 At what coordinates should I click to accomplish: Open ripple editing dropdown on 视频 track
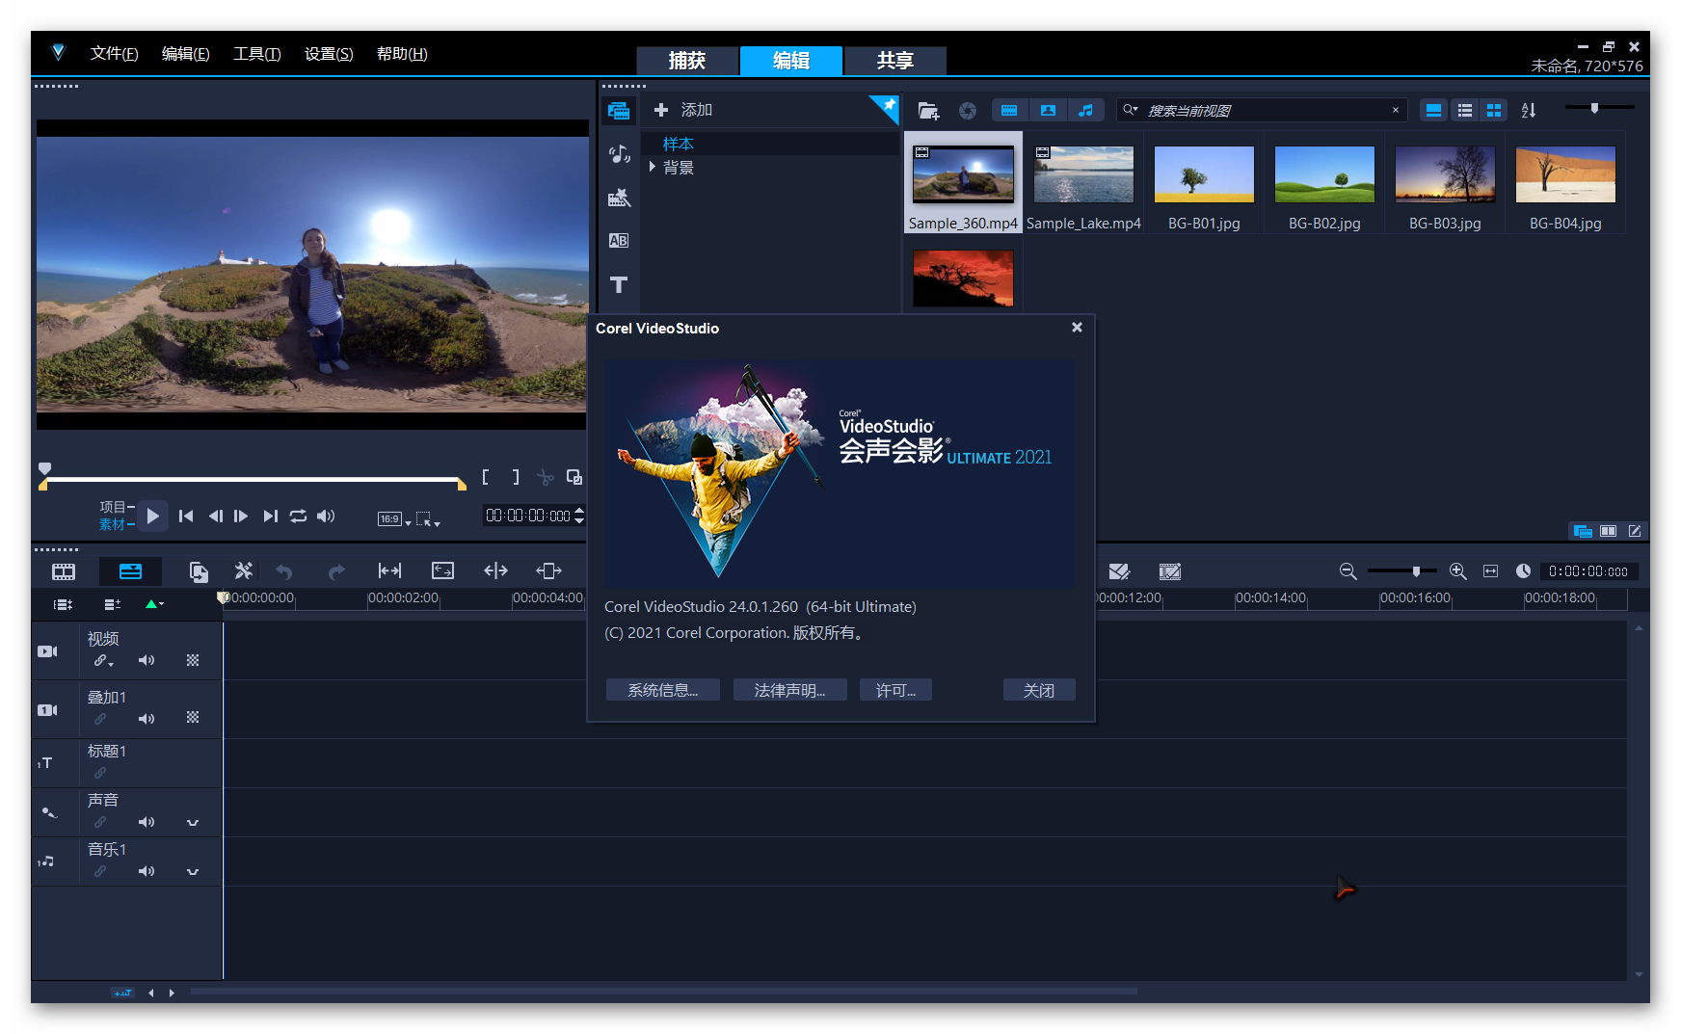(103, 661)
